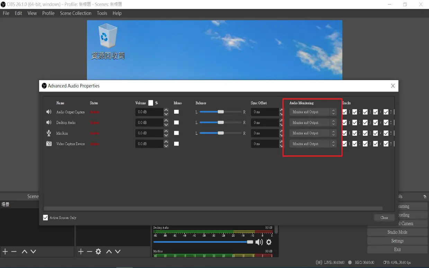Expand Audio Monitoring dropdown for Desktop Audio
Viewport: 429px width, 268px height.
coord(313,123)
